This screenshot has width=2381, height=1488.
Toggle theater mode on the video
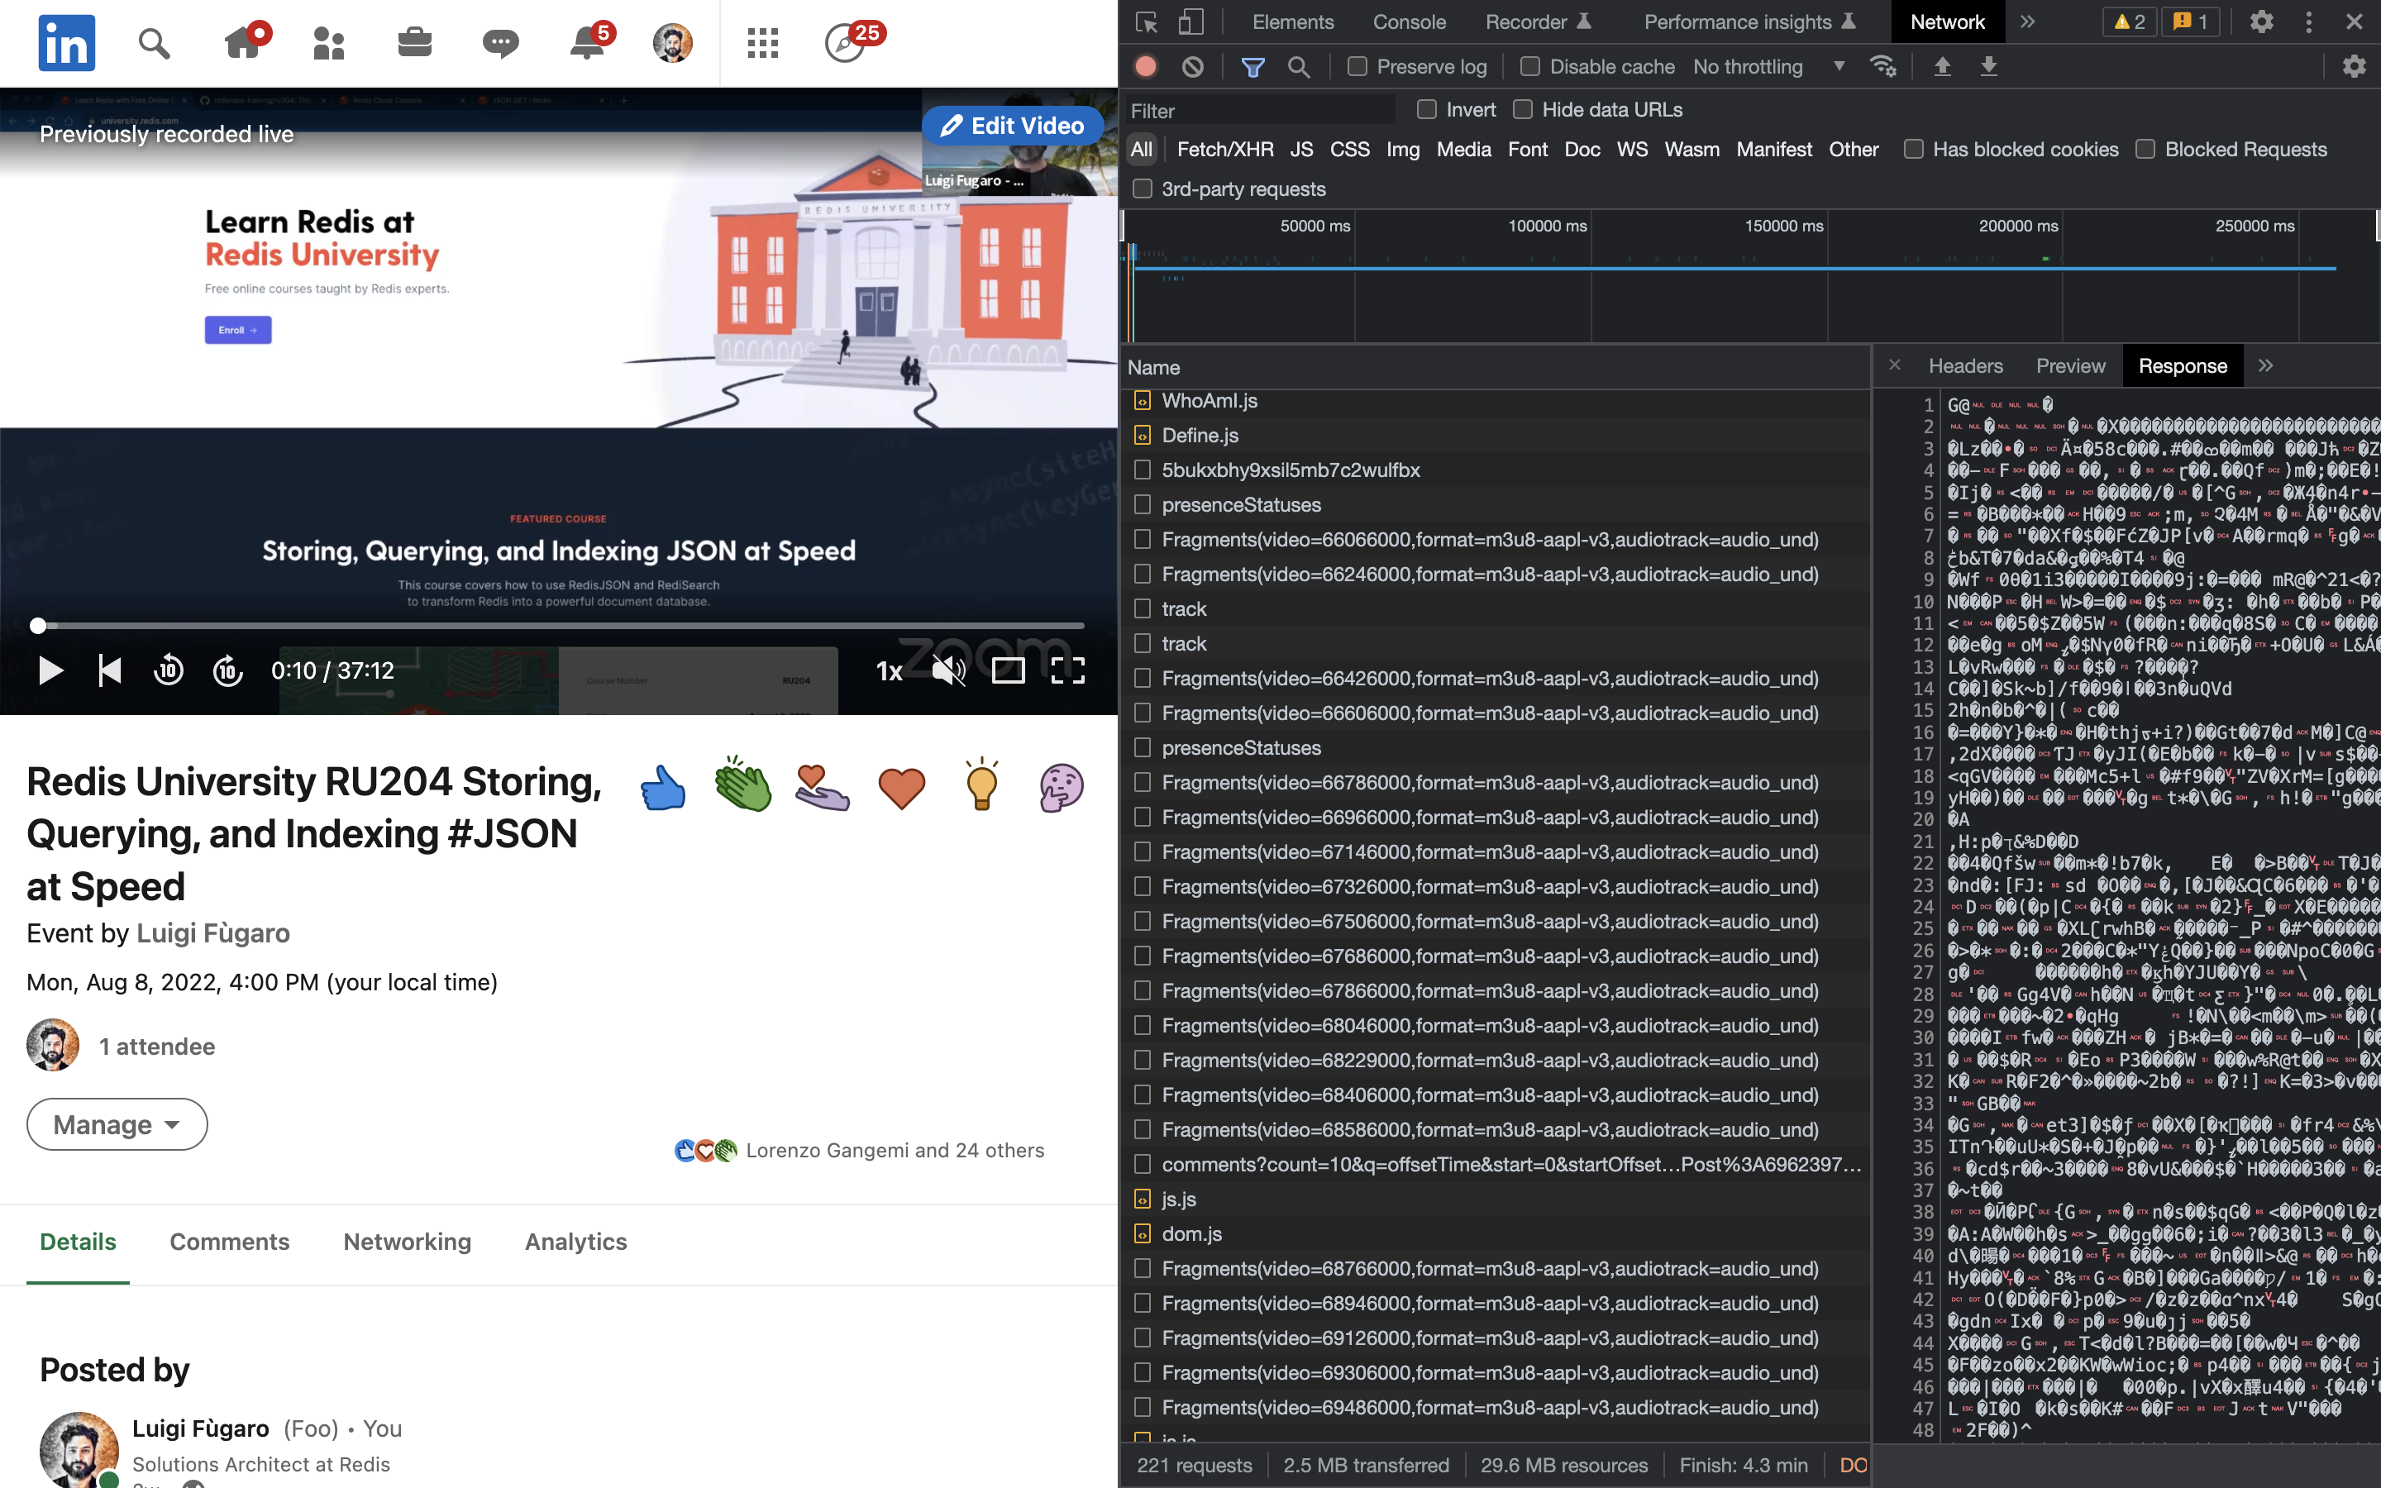(x=1009, y=671)
